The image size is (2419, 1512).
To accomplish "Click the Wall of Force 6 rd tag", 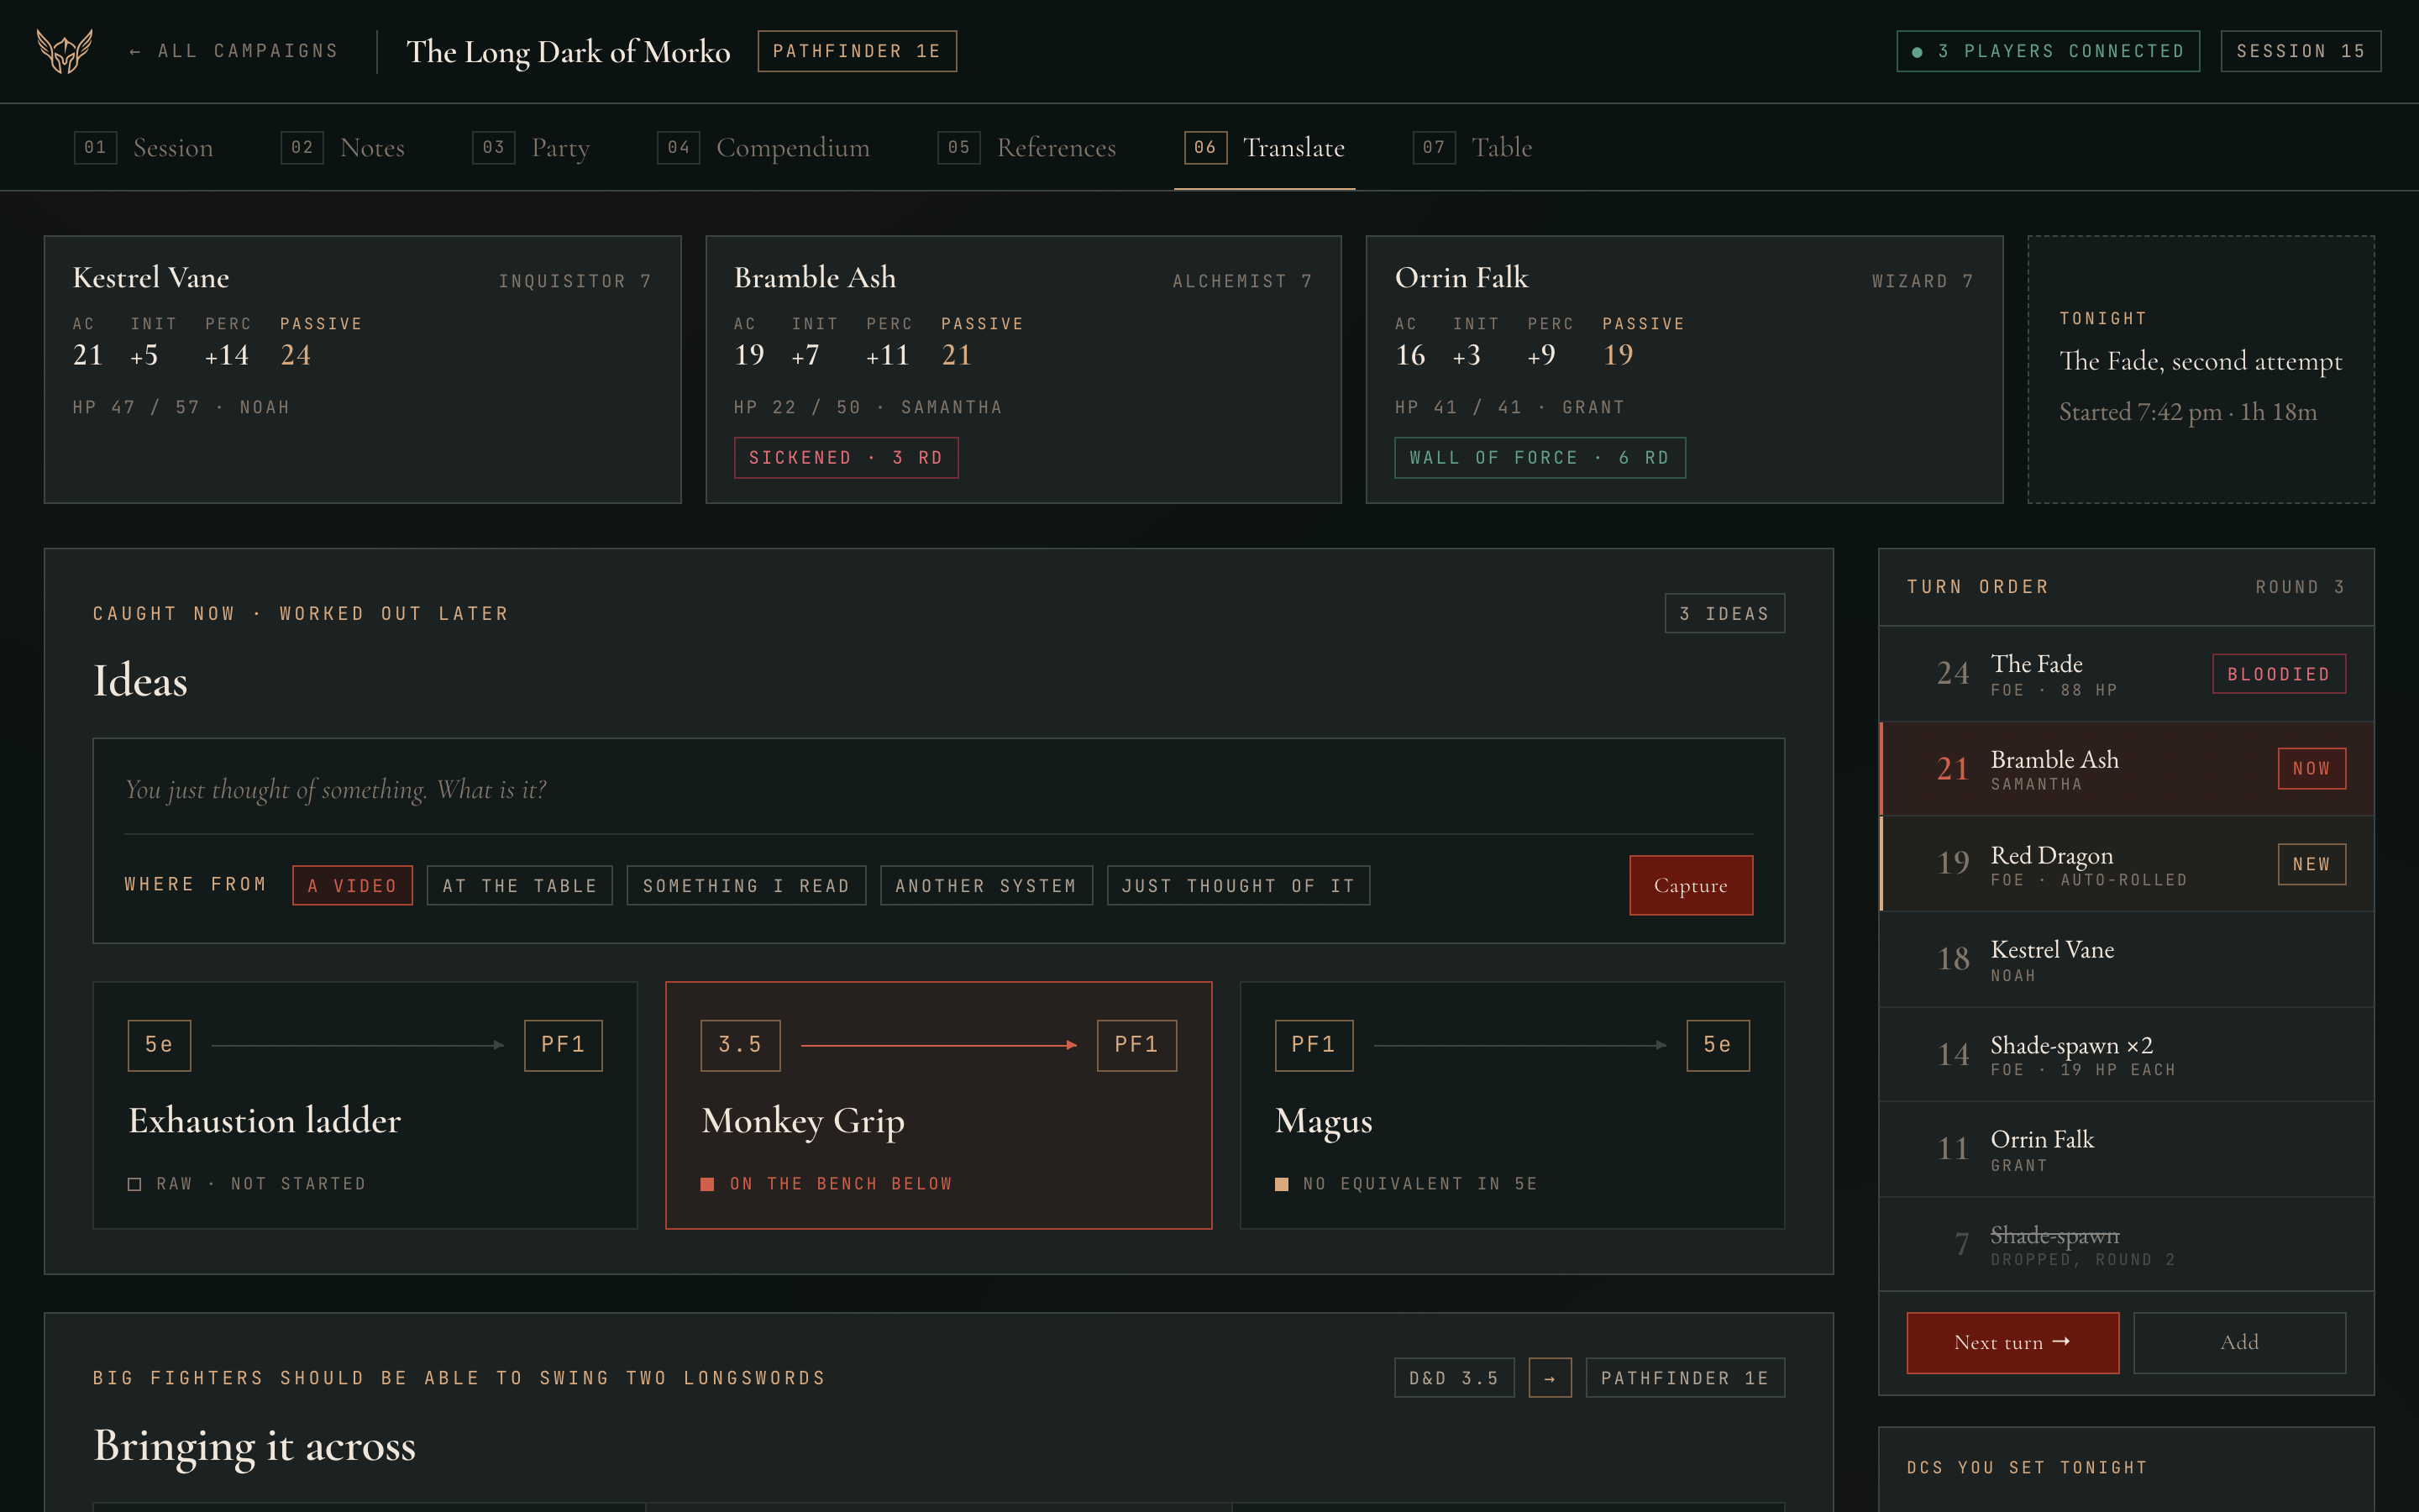I will tap(1540, 458).
